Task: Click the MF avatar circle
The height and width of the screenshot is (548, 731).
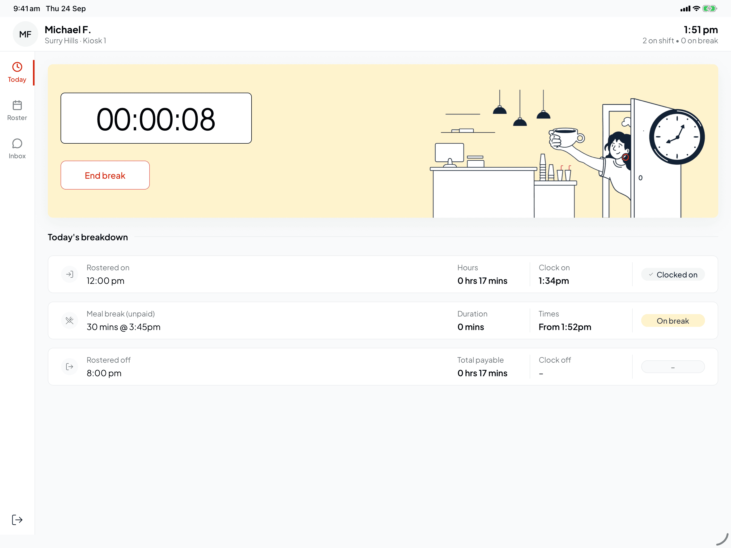Action: tap(25, 34)
